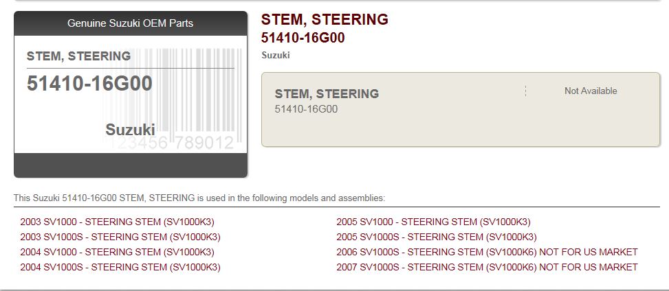
Task: Click STEM, STEERING in the beige availability box
Action: pos(327,94)
